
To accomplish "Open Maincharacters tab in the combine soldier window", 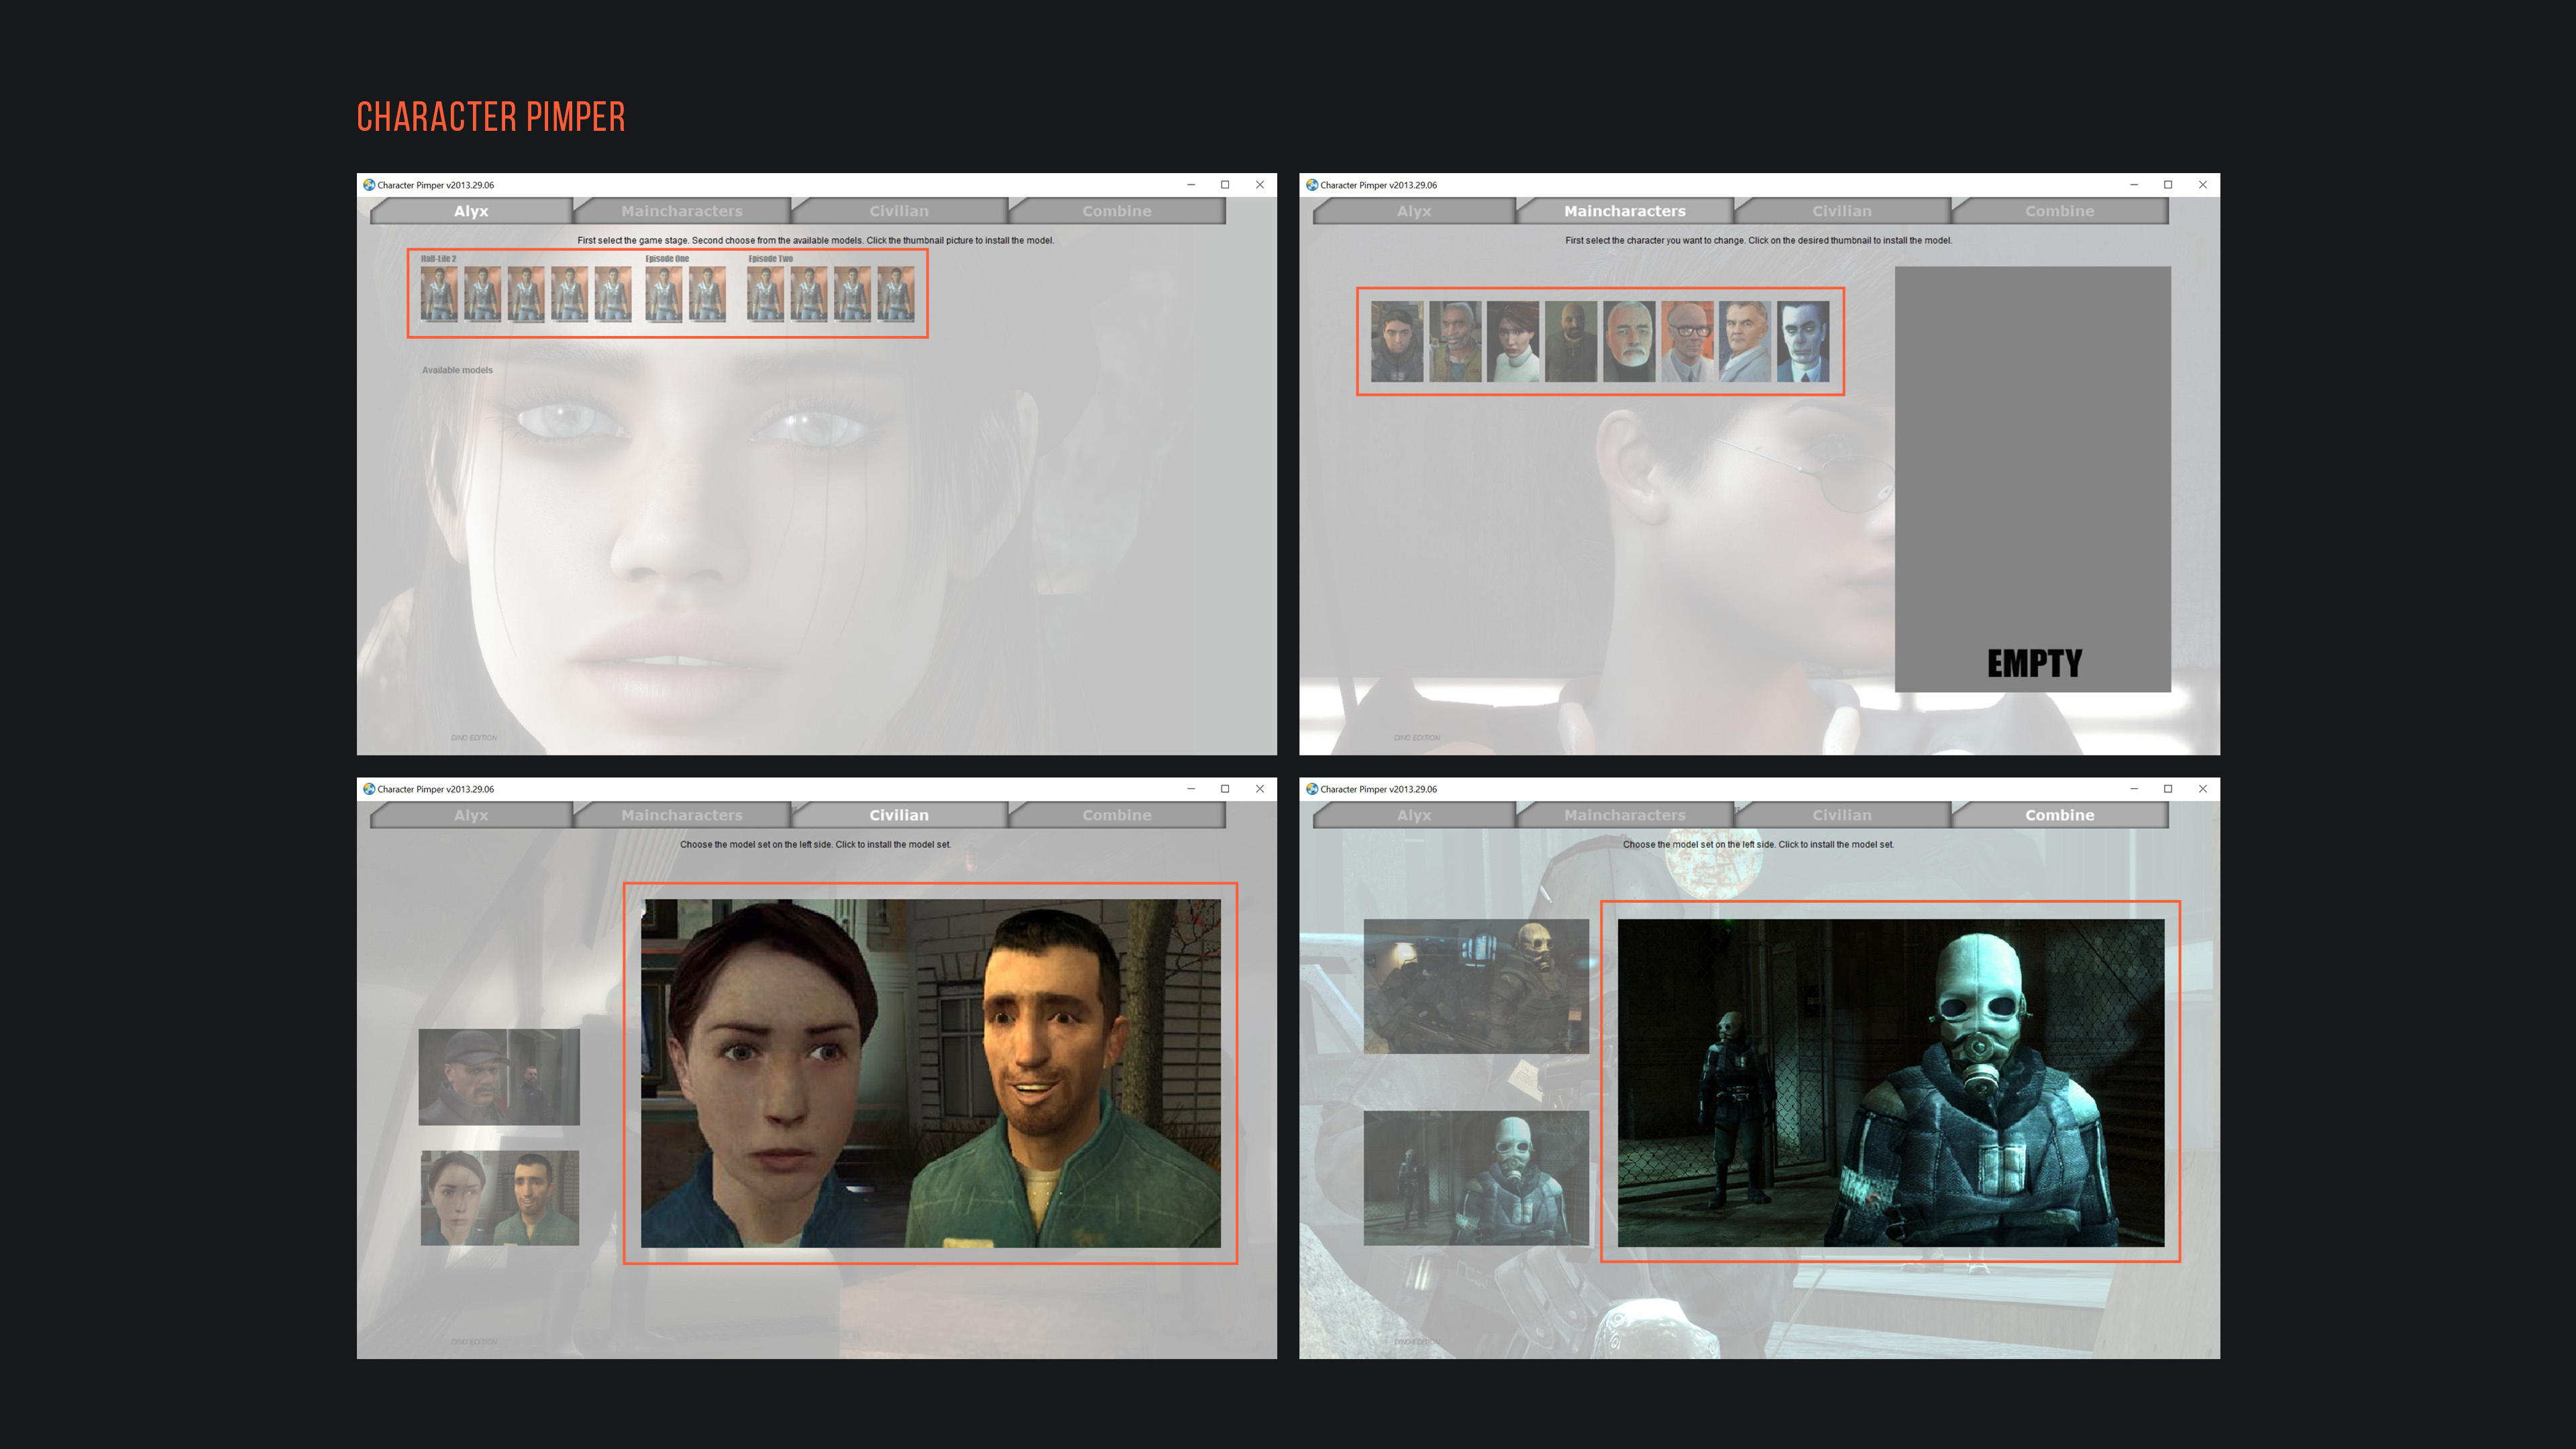I will click(x=1625, y=815).
